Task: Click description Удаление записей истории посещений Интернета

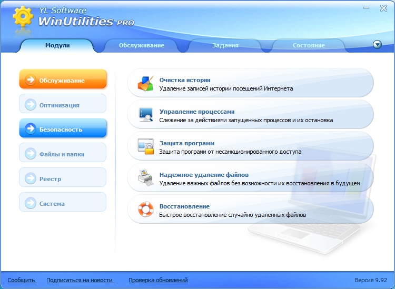Action: coord(226,88)
